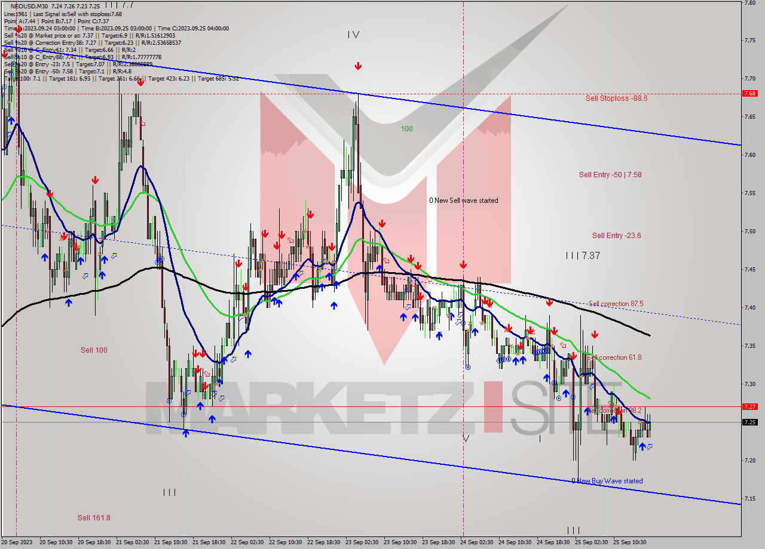This screenshot has width=765, height=549.
Task: Click '0 New Buy Wave started' text
Action: coord(607,481)
